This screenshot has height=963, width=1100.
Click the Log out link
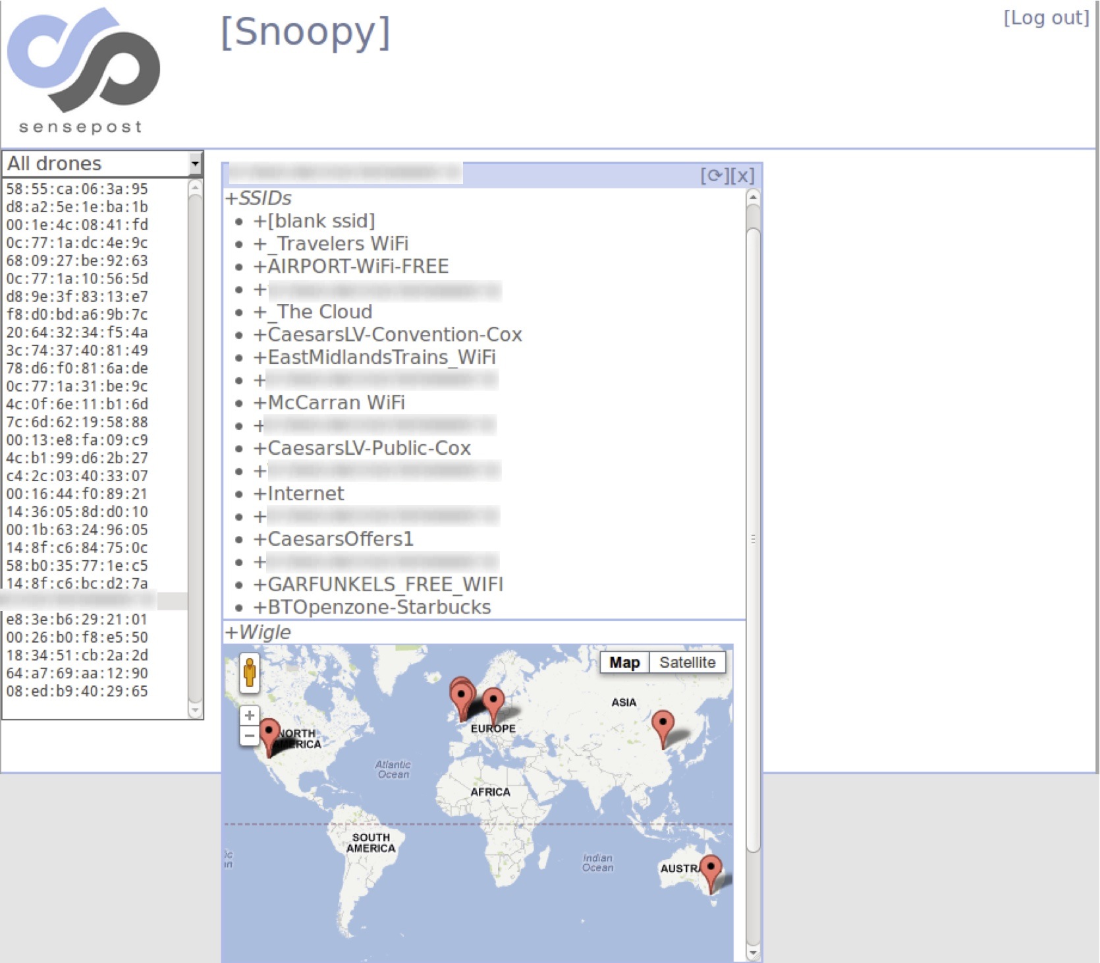1045,18
